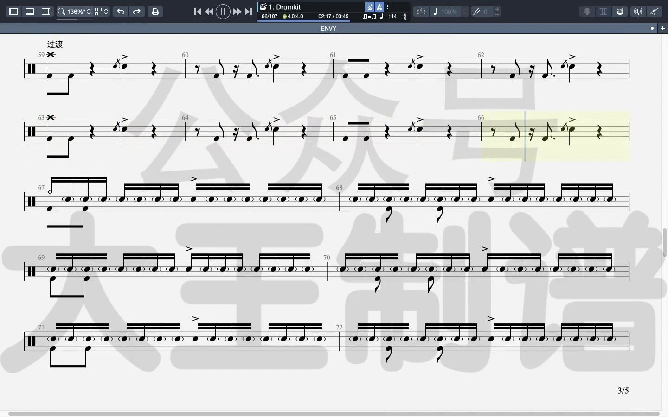
Task: Print the score
Action: (x=155, y=12)
